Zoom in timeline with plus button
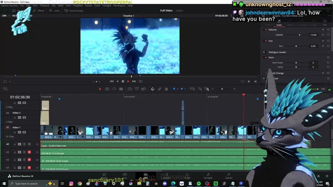The image size is (333, 187). (x=234, y=89)
